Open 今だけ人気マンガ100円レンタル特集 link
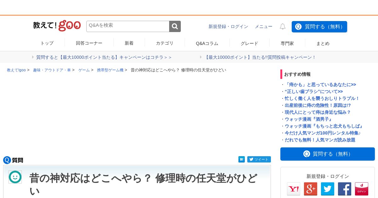Screen dimensions: 378x198 pyautogui.click(x=323, y=133)
